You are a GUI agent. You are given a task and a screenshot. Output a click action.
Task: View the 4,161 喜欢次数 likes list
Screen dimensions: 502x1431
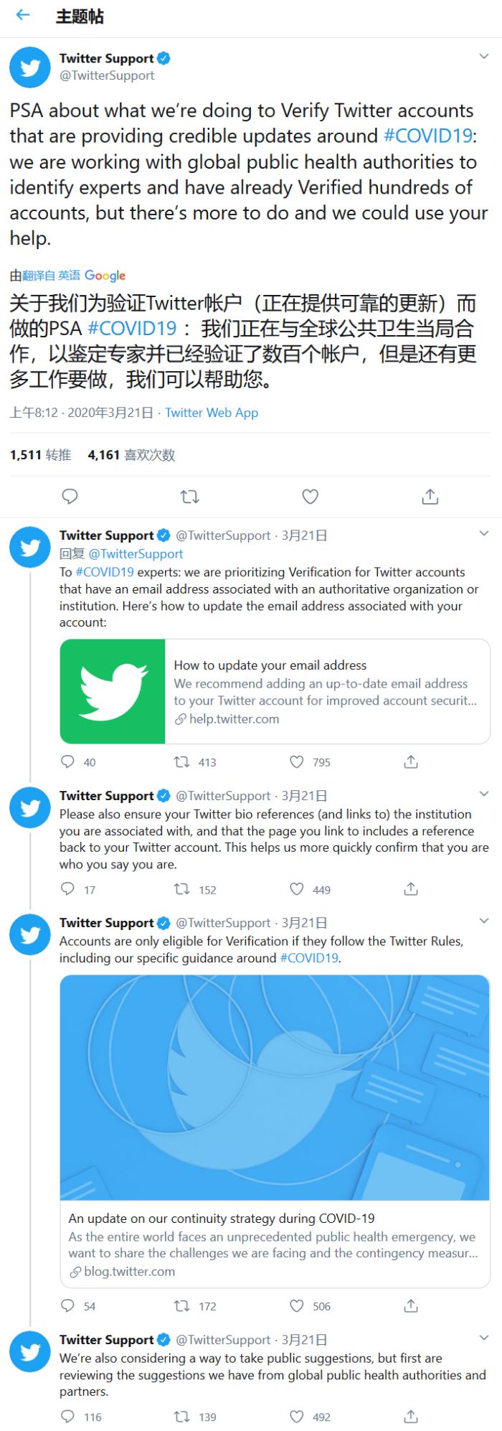point(131,455)
